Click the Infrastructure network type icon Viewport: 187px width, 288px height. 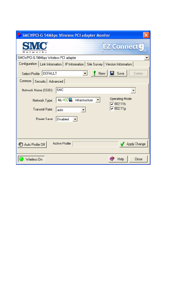65,100
